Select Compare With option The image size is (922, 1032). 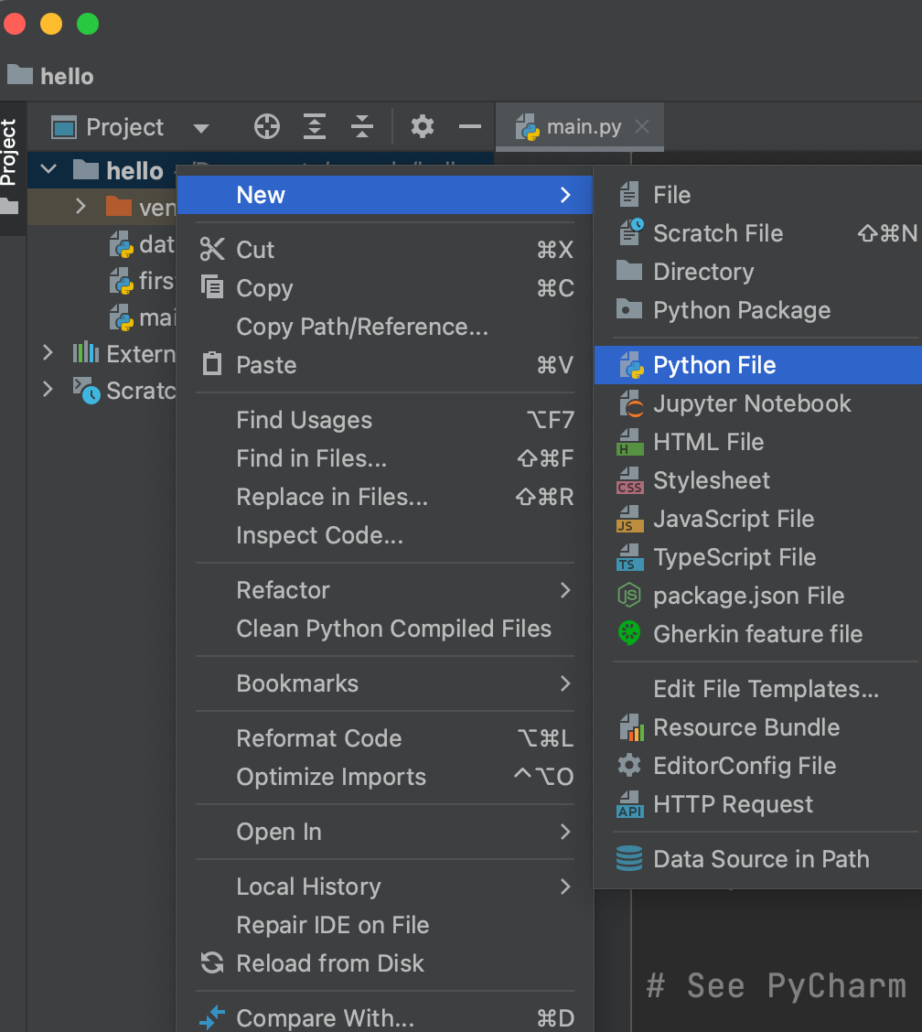385,1018
